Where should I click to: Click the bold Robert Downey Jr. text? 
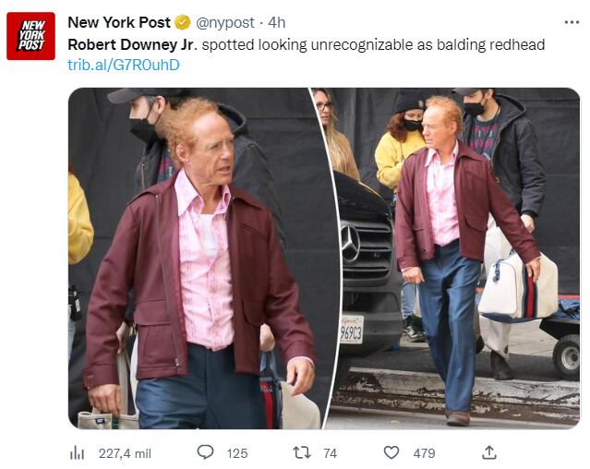tap(132, 44)
